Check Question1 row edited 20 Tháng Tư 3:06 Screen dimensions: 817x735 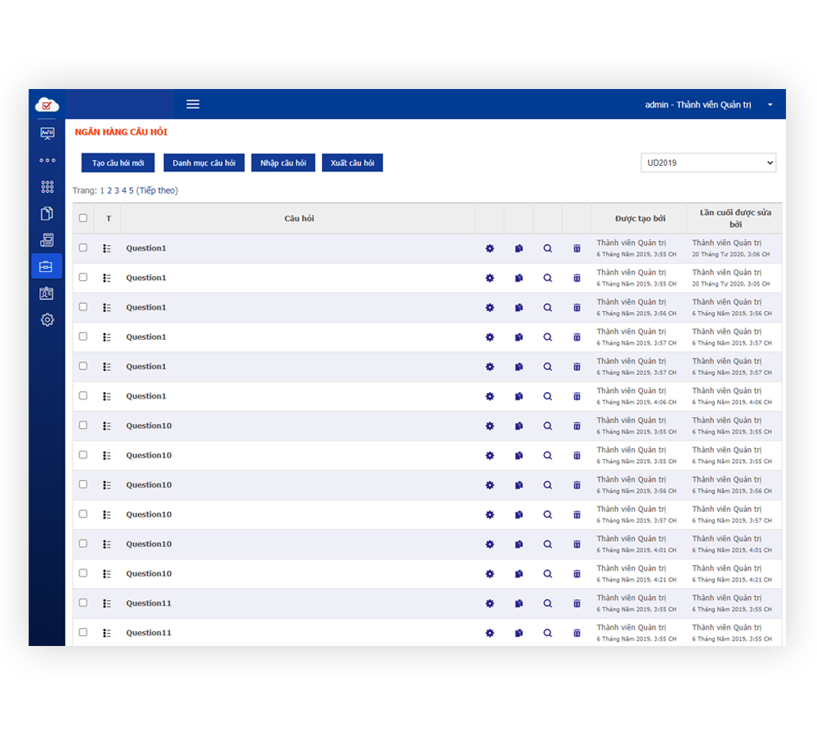83,247
